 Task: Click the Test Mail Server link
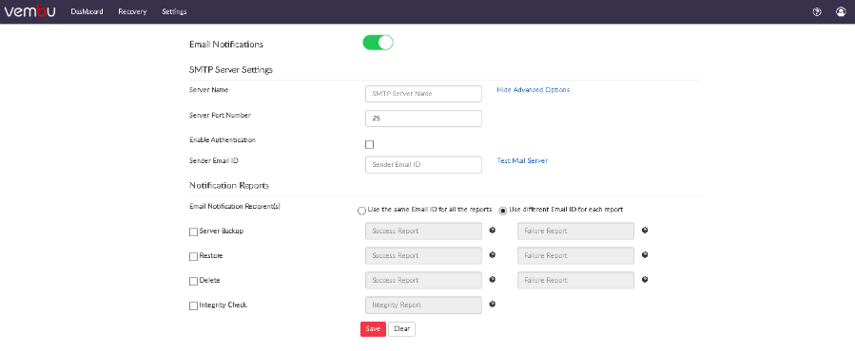coord(522,160)
